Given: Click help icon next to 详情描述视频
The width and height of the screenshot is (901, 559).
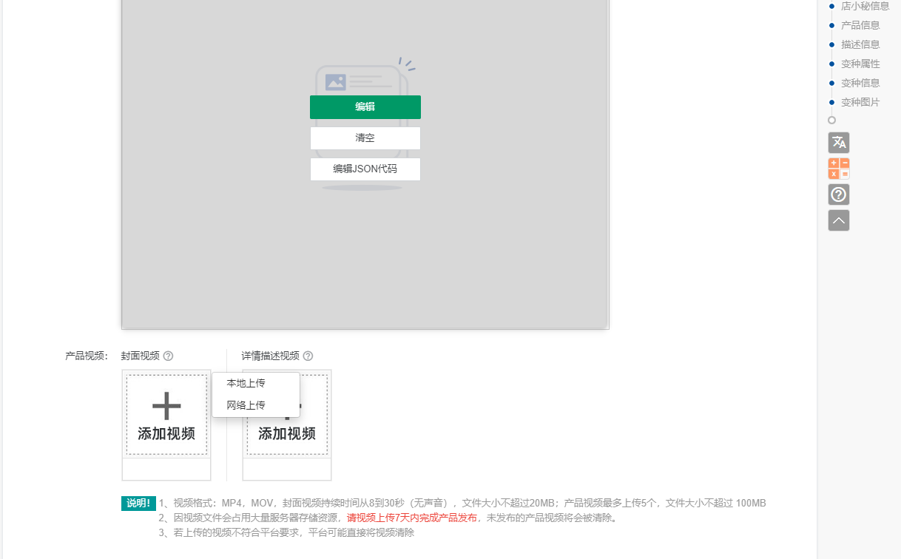Looking at the screenshot, I should click(x=308, y=356).
